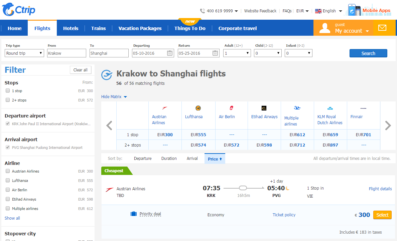Click the Departing date field
Image resolution: width=397 pixels, height=241 pixels.
(153, 53)
